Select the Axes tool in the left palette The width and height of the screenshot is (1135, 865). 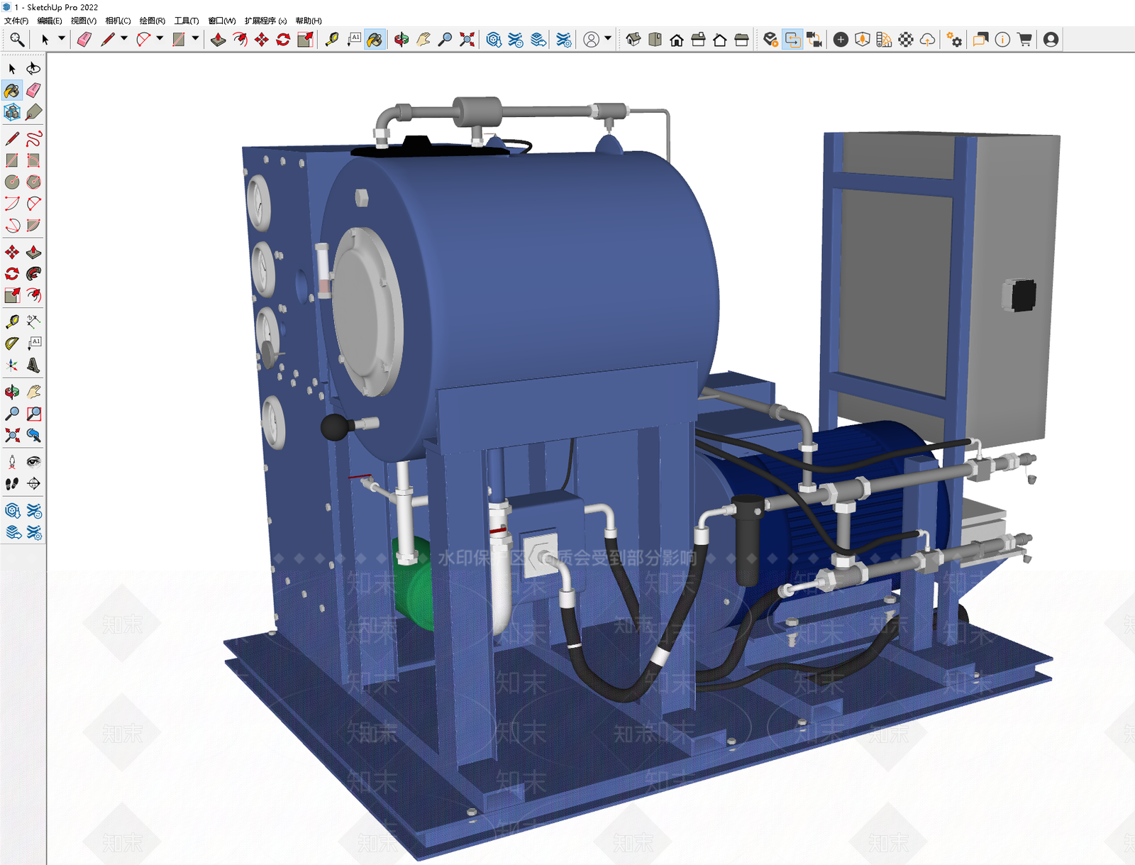tap(12, 365)
